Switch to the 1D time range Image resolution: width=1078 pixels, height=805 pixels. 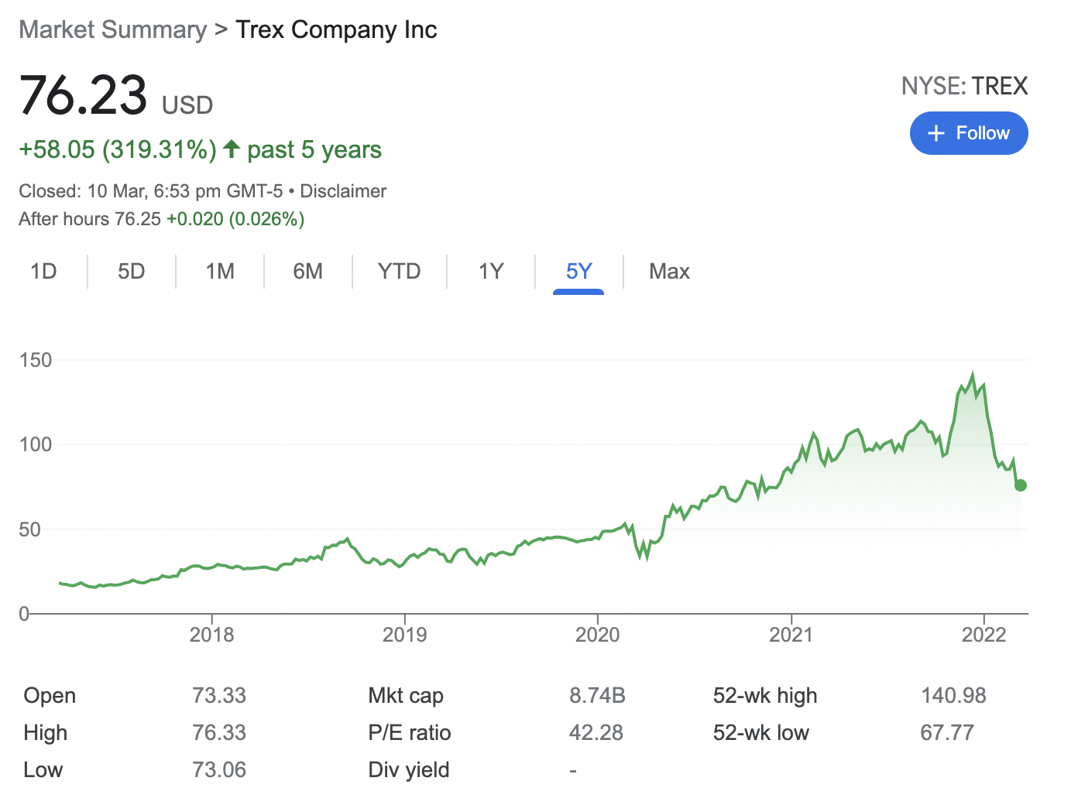[x=43, y=272]
